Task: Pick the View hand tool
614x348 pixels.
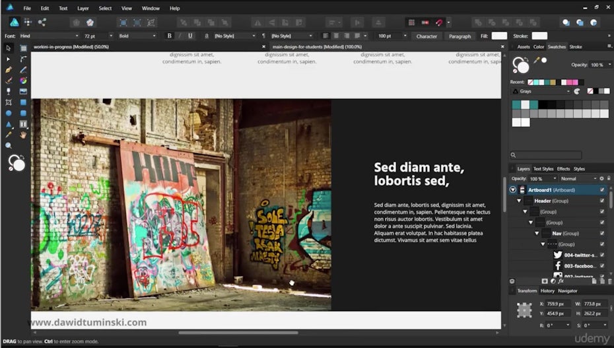Action: coord(23,135)
